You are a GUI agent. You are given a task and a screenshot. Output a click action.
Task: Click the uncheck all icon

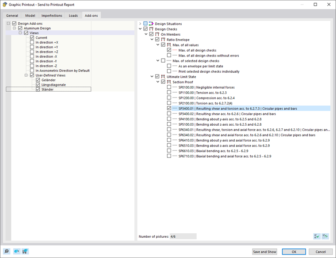[x=325, y=236]
